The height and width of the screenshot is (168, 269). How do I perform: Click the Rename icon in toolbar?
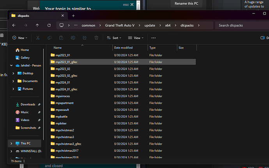tap(73, 38)
